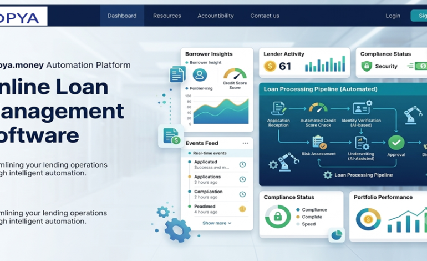
Task: Click the borrower profile avatar icon
Action: [200, 75]
